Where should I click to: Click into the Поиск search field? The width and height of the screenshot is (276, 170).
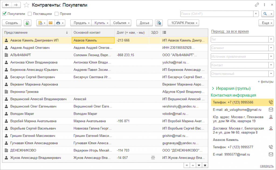point(217,14)
